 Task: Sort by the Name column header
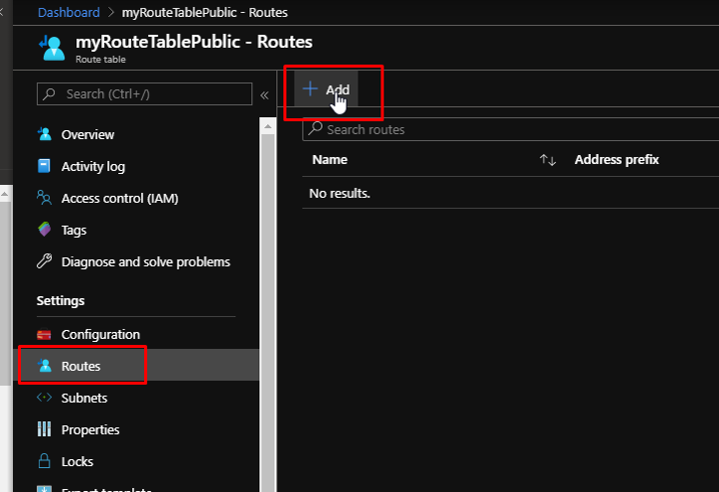click(330, 160)
